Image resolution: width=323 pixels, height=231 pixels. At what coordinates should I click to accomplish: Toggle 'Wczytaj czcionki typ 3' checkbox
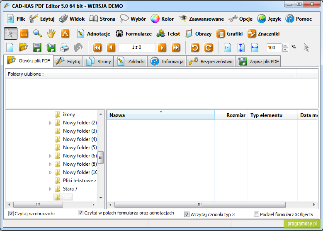(x=187, y=214)
